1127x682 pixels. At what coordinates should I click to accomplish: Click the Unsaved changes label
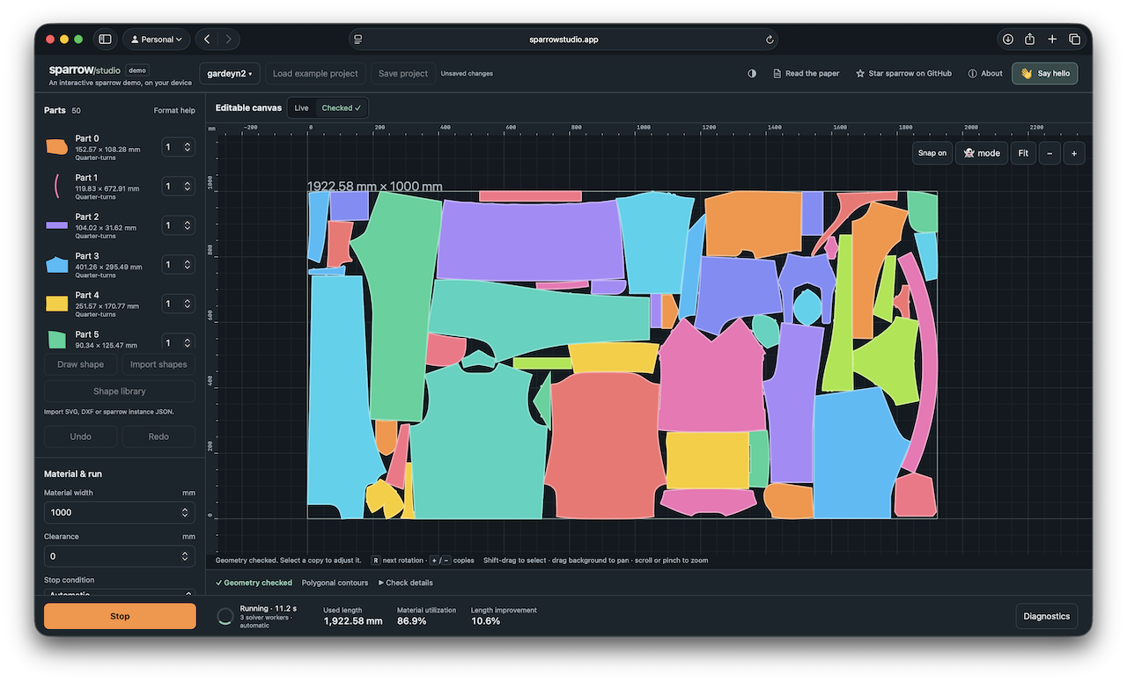pos(467,74)
